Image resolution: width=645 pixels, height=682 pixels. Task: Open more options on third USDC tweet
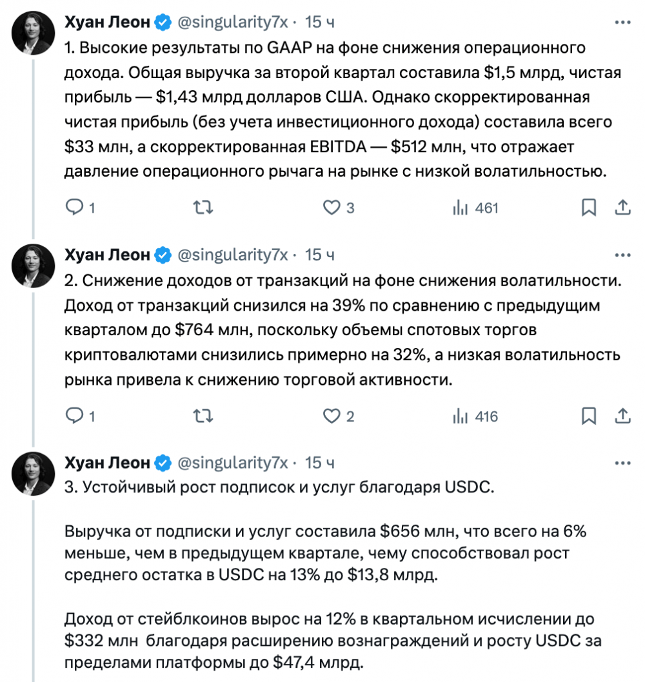tap(622, 463)
